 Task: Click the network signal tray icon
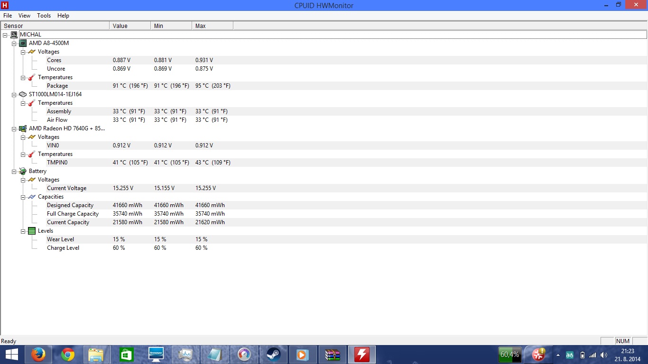[592, 355]
